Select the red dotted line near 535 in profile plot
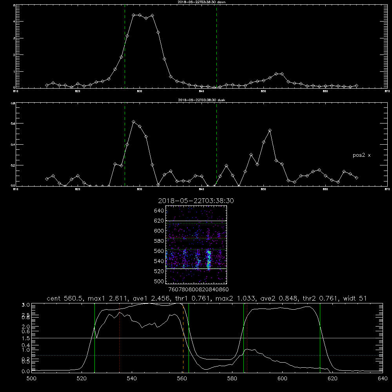392x392 pixels. pyautogui.click(x=120, y=338)
